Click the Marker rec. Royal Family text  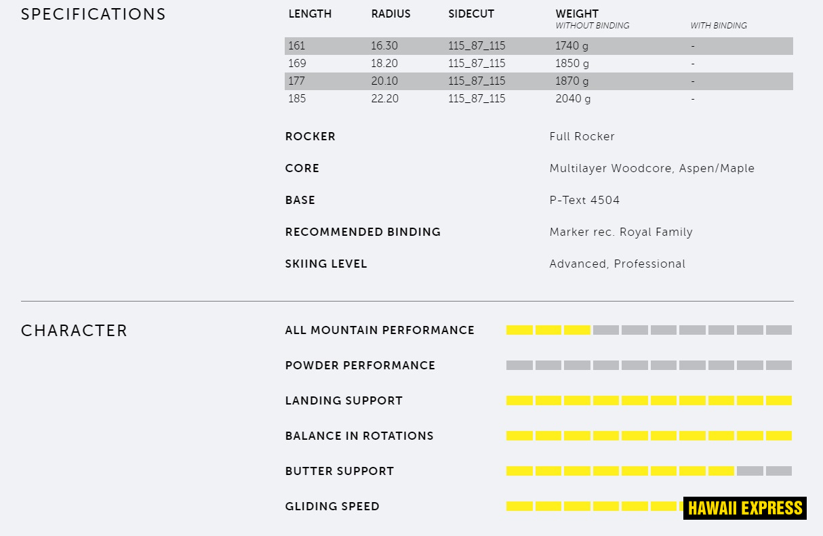click(621, 232)
